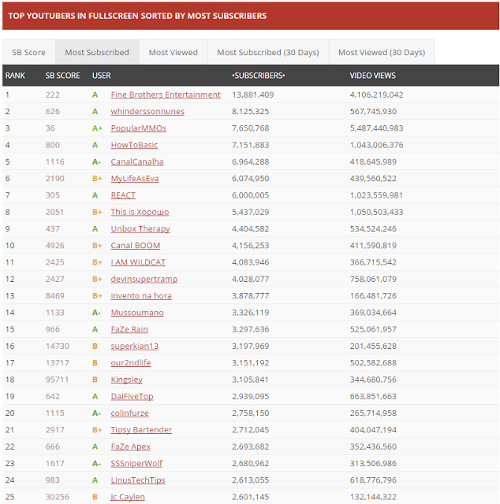This screenshot has height=504, width=500.
Task: Open FaZe Apex channel link
Action: 130,447
